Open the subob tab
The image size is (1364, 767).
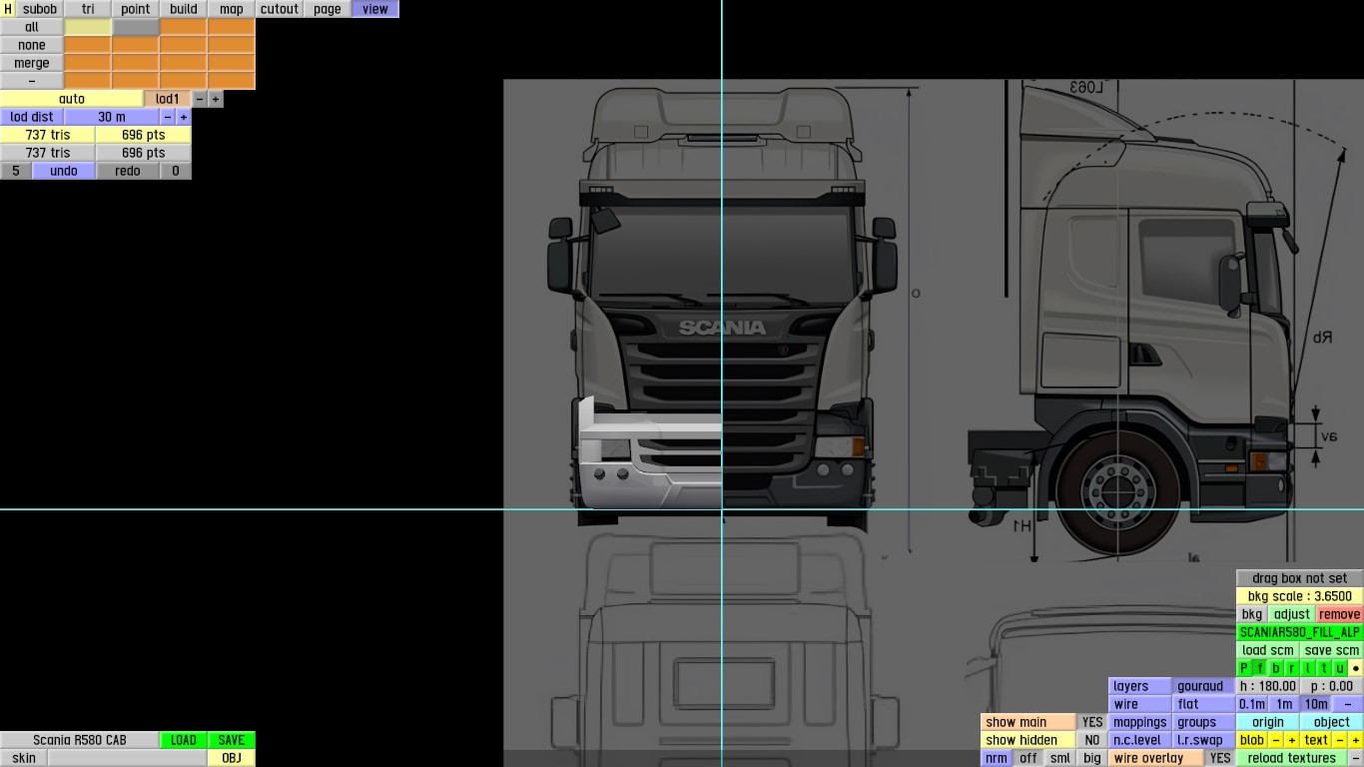(x=40, y=9)
